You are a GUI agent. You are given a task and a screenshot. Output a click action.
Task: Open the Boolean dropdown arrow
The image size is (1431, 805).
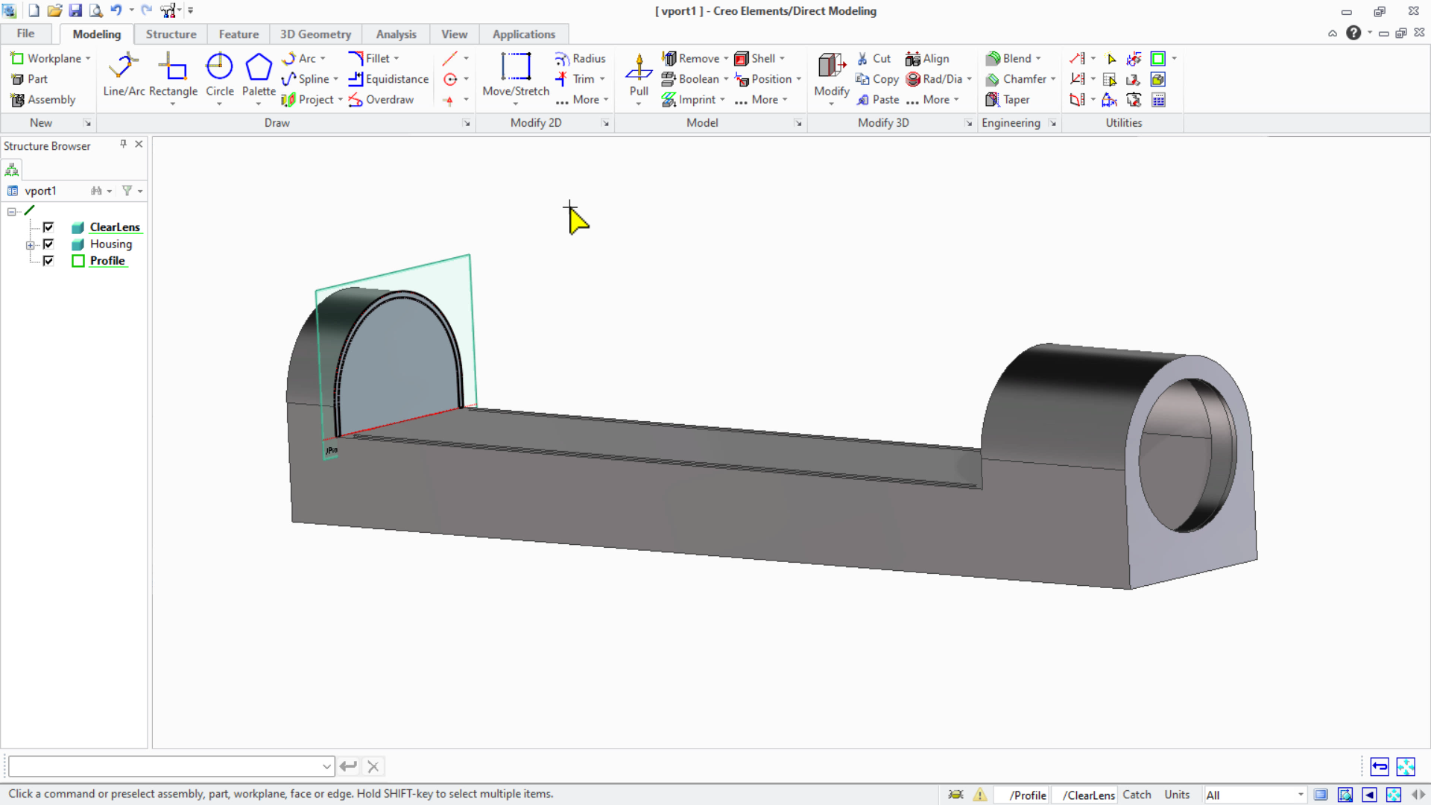[726, 79]
